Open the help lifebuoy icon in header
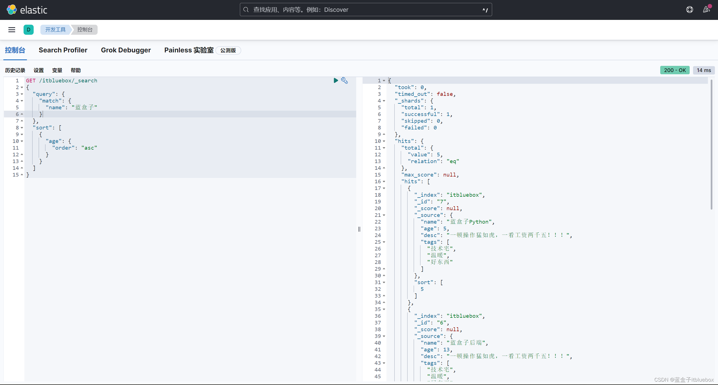Image resolution: width=718 pixels, height=385 pixels. pos(689,10)
